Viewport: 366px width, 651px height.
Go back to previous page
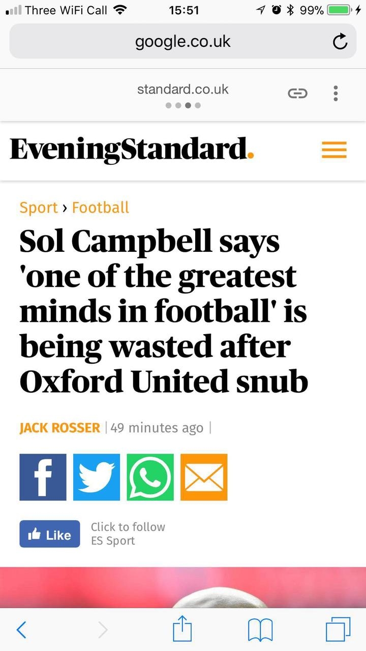pyautogui.click(x=21, y=630)
